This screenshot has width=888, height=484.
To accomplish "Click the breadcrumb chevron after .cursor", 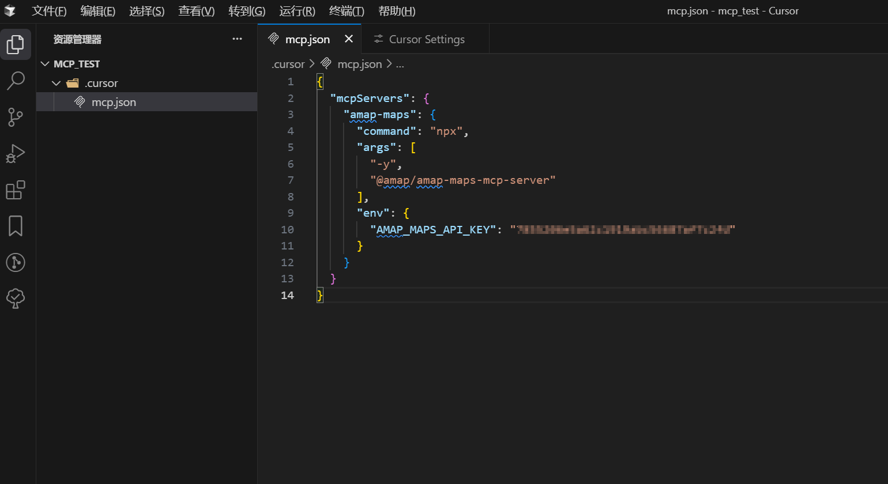I will click(x=312, y=63).
